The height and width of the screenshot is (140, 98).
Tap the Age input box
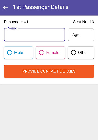point(81,35)
